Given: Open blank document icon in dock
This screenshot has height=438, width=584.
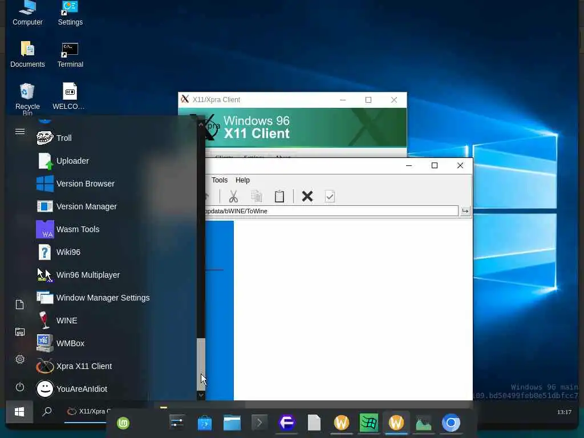Looking at the screenshot, I should pyautogui.click(x=314, y=423).
